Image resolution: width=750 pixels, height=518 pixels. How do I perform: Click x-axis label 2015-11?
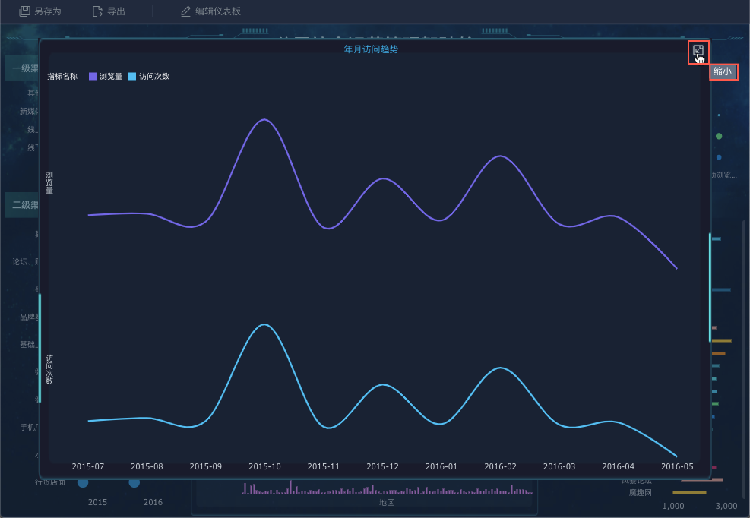pos(324,466)
